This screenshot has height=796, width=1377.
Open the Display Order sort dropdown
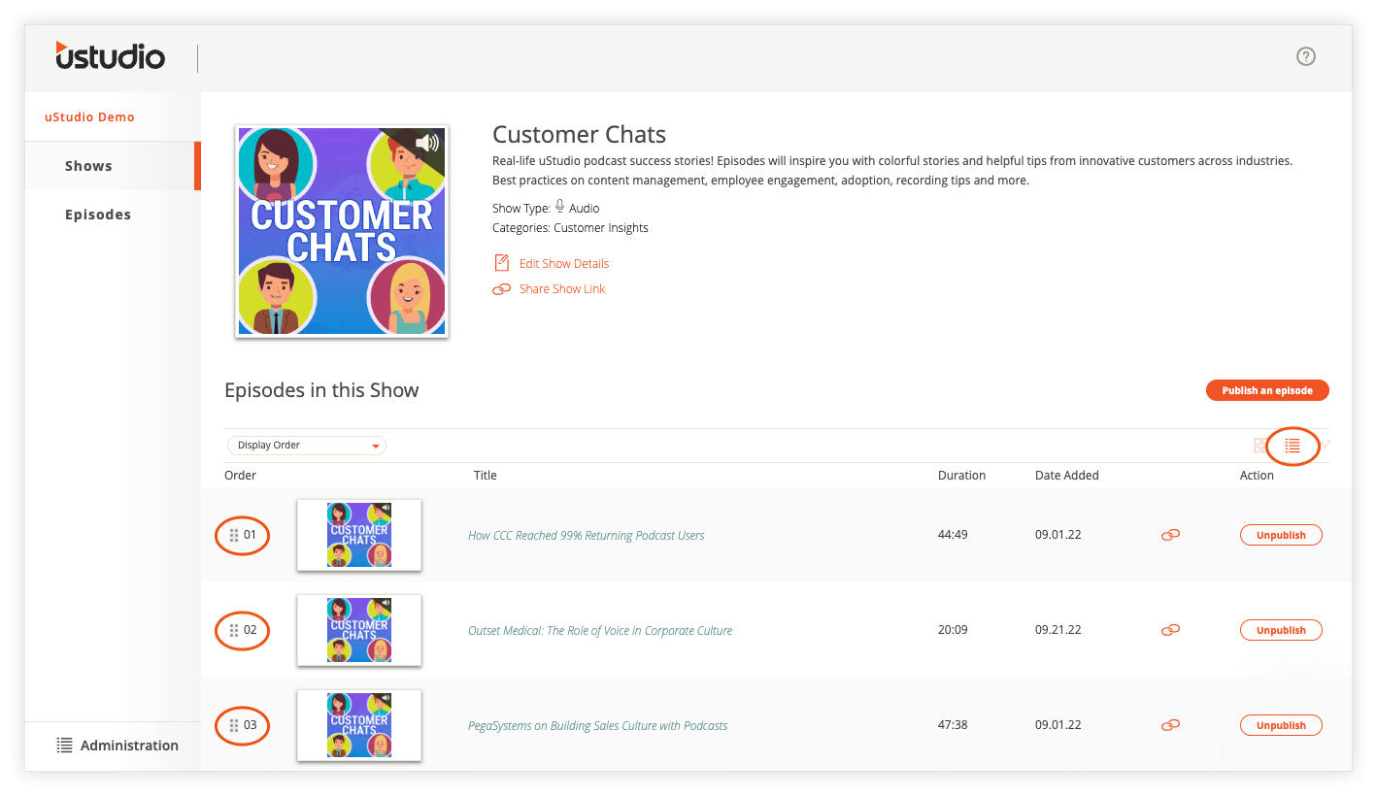tap(307, 446)
